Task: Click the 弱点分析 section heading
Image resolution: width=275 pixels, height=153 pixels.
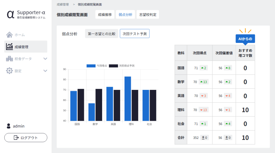Action: click(70, 34)
